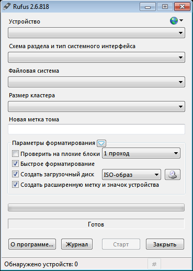Open the Устройство dropdown
Screen dimensions: 193x271
pos(96,33)
